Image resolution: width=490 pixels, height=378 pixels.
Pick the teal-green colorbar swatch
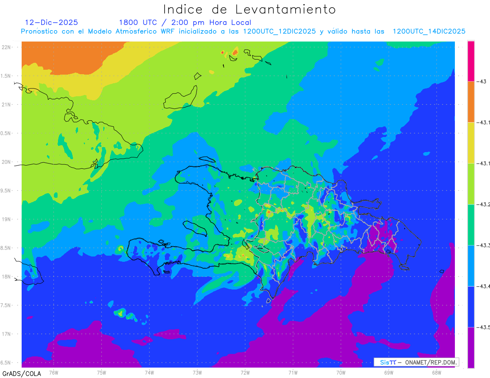coord(471,225)
